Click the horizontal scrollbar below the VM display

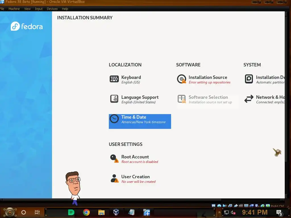point(111,200)
